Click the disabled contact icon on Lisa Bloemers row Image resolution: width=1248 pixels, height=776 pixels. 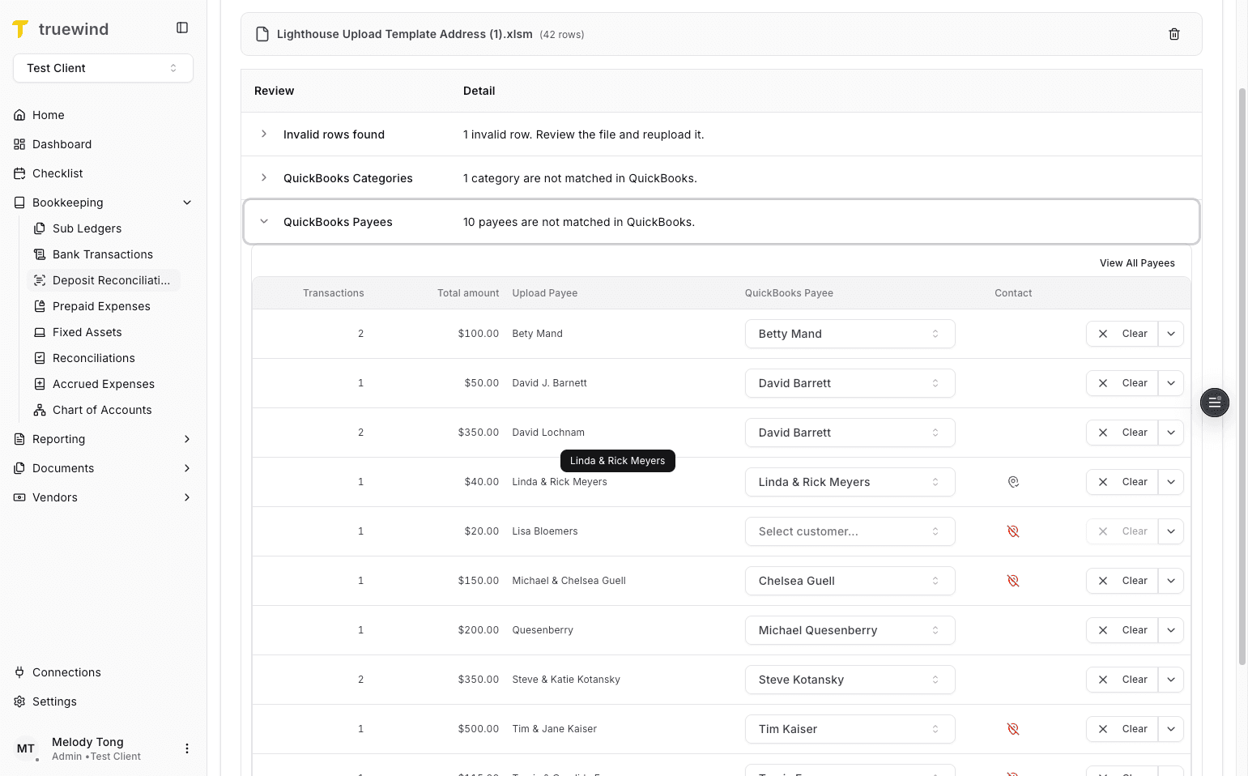[x=1013, y=531]
